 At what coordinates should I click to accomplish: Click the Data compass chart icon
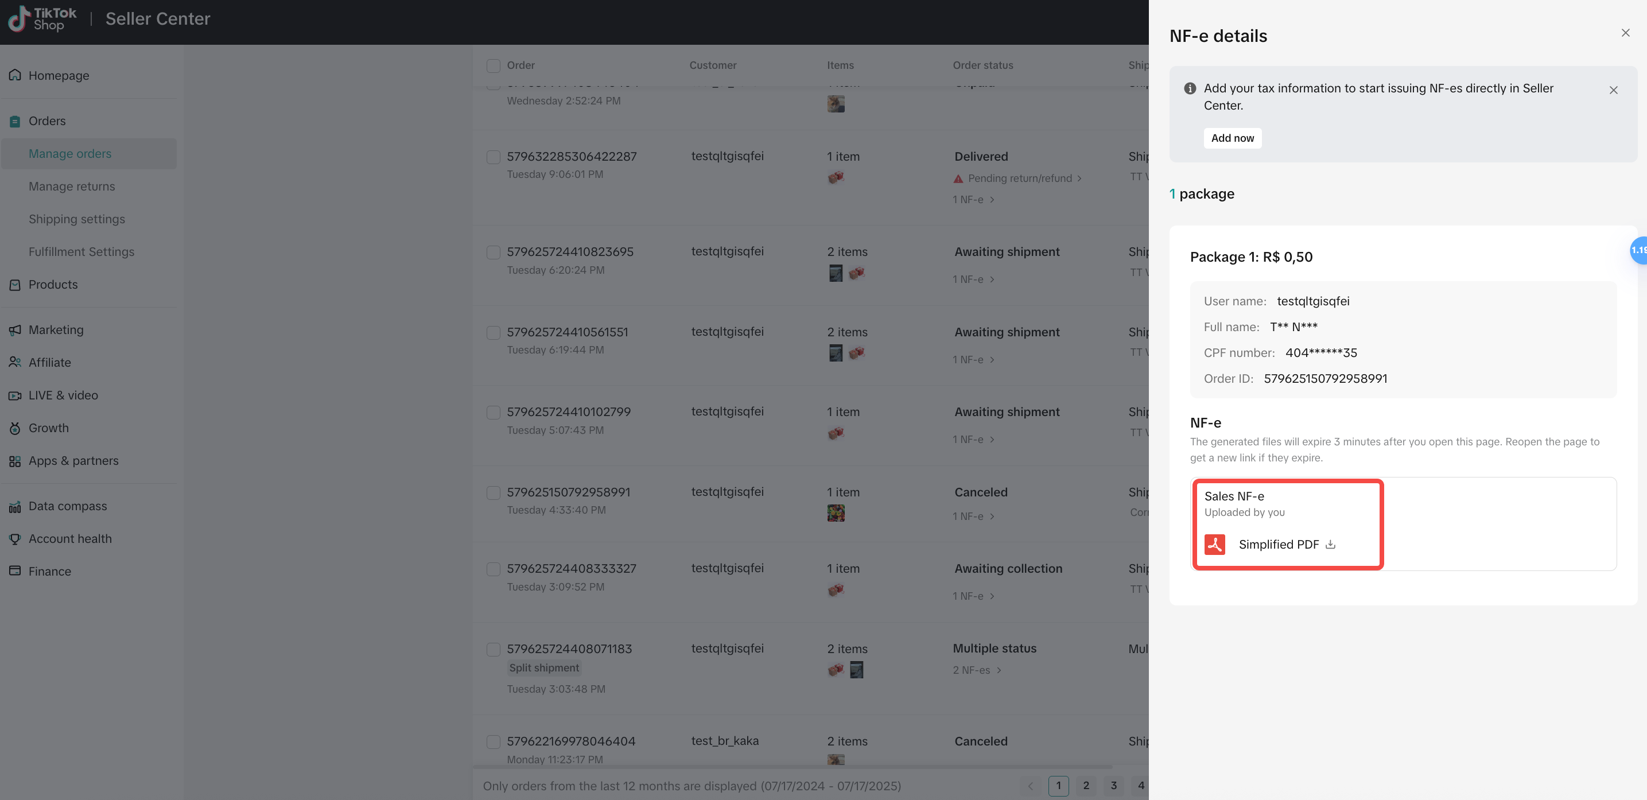point(15,507)
